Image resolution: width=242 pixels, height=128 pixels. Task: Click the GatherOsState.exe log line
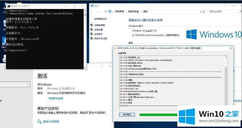click(x=139, y=91)
